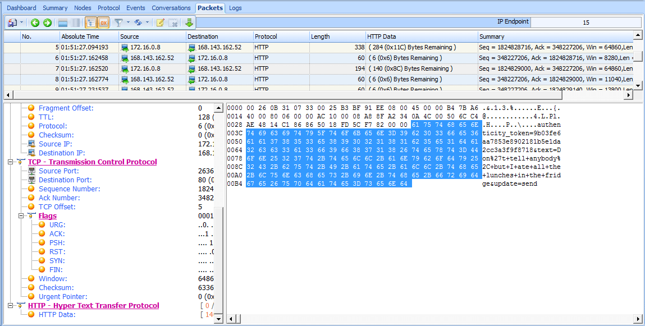Open the refresh icon dropdown arrow

(x=147, y=22)
